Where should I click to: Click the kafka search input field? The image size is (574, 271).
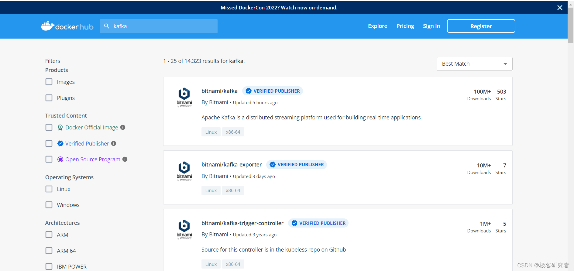click(159, 26)
